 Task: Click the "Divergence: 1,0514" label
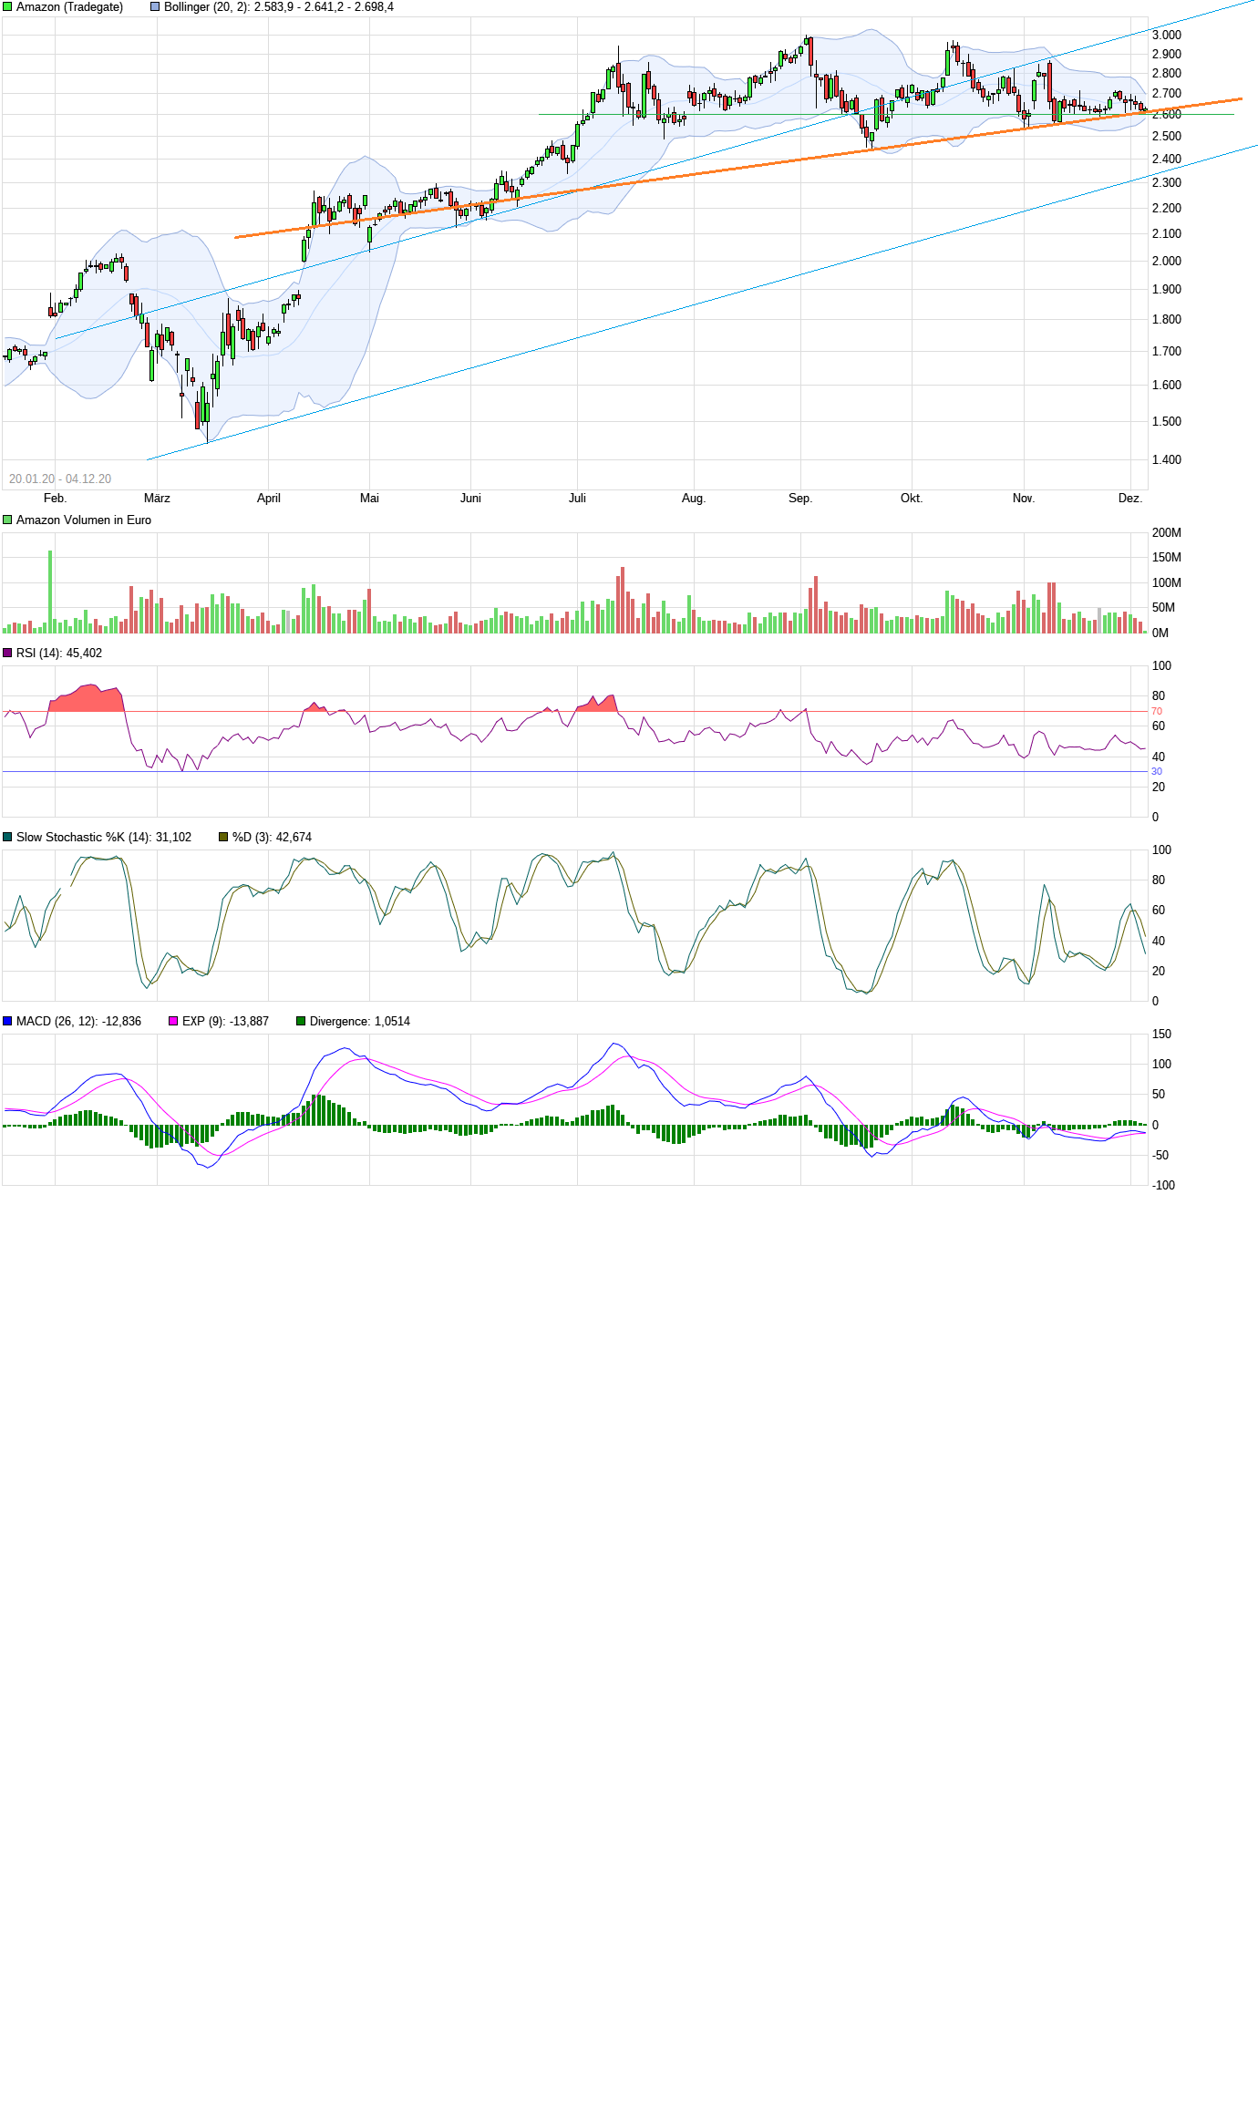click(360, 1022)
